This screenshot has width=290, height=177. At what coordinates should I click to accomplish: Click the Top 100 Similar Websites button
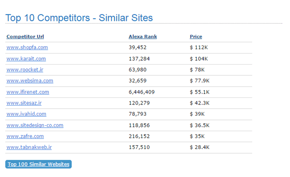tap(39, 164)
